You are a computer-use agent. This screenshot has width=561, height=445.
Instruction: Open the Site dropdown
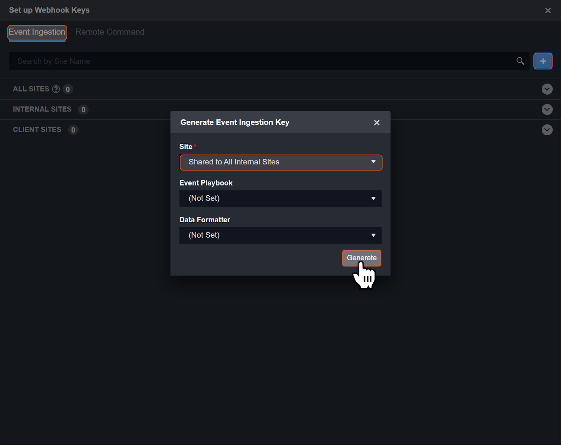pos(280,162)
